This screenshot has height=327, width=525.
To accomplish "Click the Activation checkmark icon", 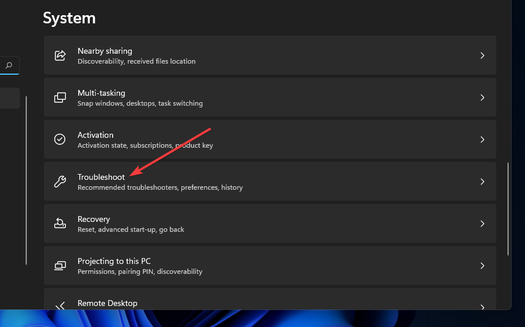I will (x=60, y=140).
